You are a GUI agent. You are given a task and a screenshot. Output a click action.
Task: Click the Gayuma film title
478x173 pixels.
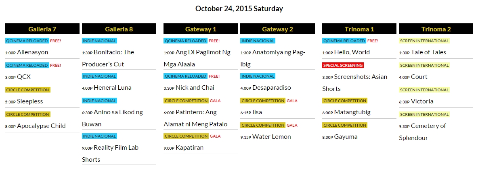coord(346,137)
